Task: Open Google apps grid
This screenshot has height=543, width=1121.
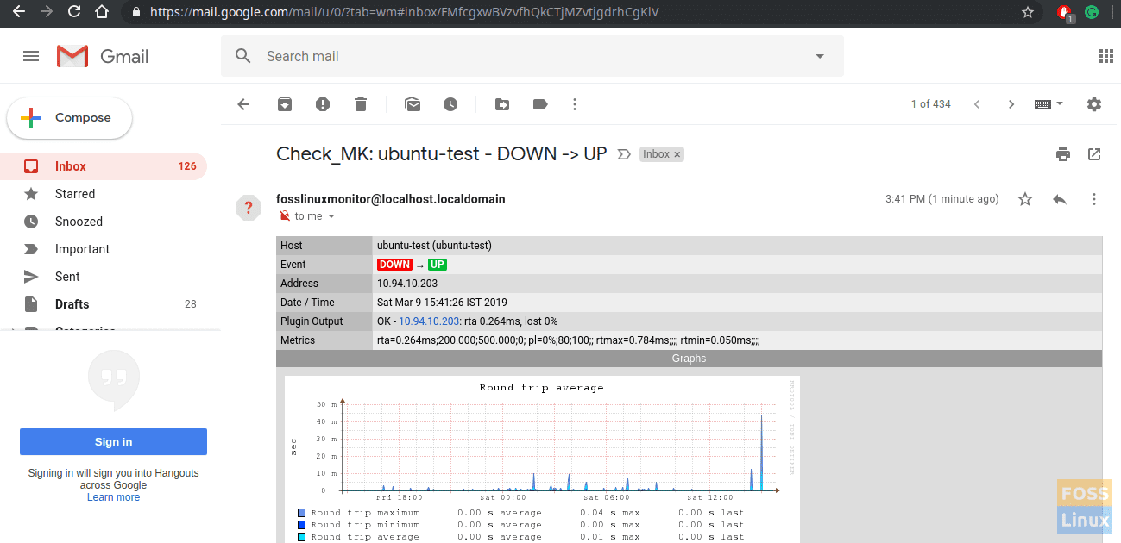Action: coord(1106,56)
